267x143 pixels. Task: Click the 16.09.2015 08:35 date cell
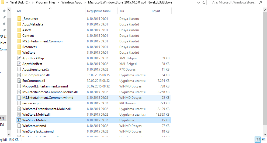point(98,75)
